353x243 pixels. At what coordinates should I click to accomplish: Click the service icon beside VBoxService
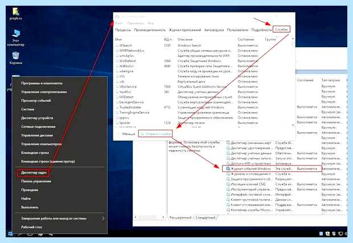pos(117,87)
